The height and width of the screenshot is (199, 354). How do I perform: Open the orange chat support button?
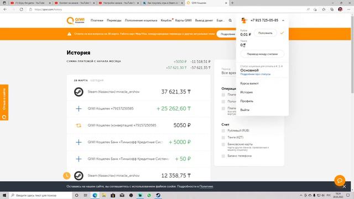(x=340, y=181)
